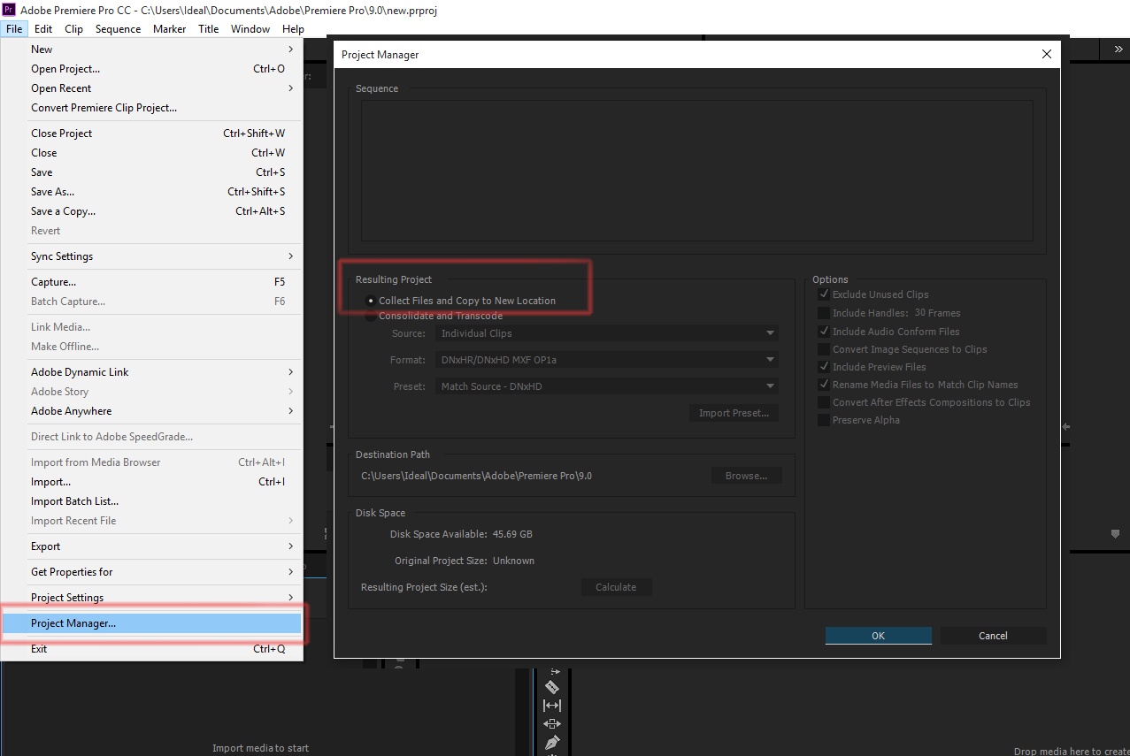The height and width of the screenshot is (756, 1130).
Task: Click the Save menu item
Action: click(x=152, y=172)
